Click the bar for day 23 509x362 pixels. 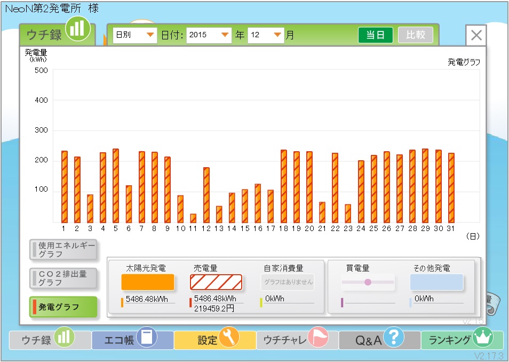pyautogui.click(x=348, y=213)
